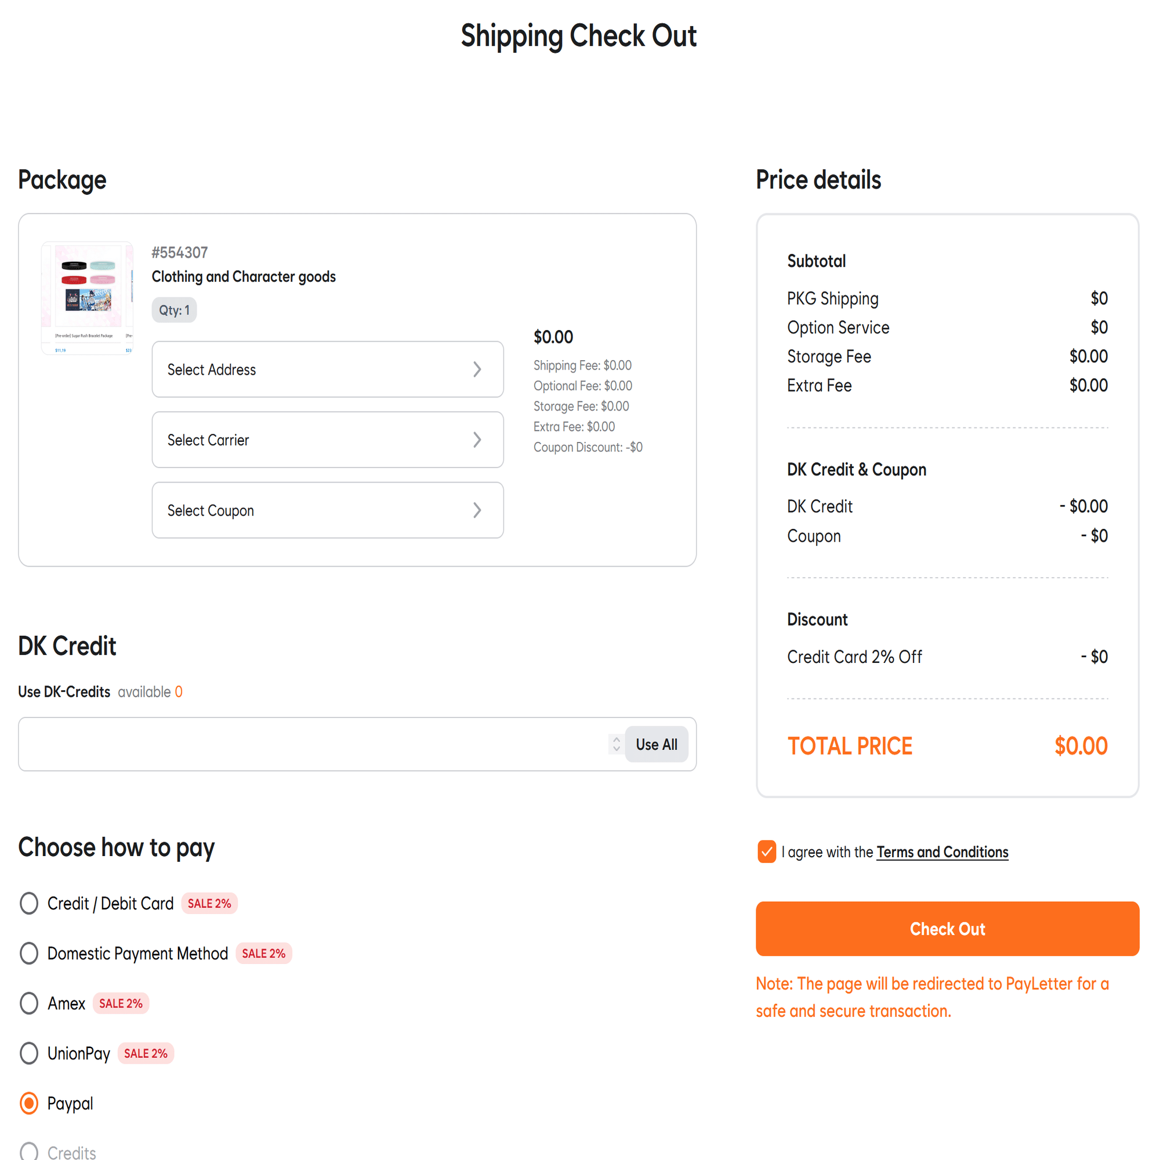Image resolution: width=1160 pixels, height=1160 pixels.
Task: Choose the Credits payment option
Action: [29, 1151]
